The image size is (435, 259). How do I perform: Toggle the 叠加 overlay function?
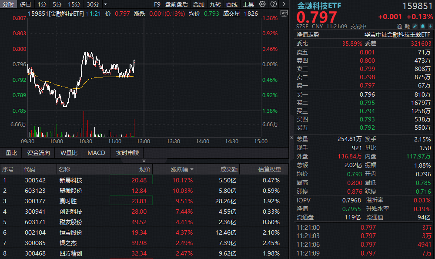point(198,4)
